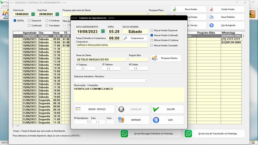Click the Observações / Anotações text area
258x145 pixels.
129,95
